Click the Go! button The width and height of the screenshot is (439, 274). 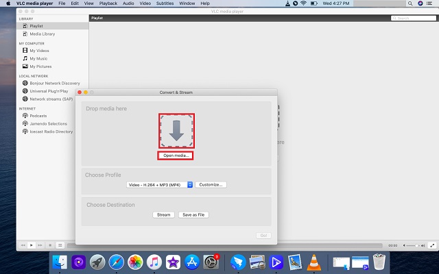click(x=263, y=236)
